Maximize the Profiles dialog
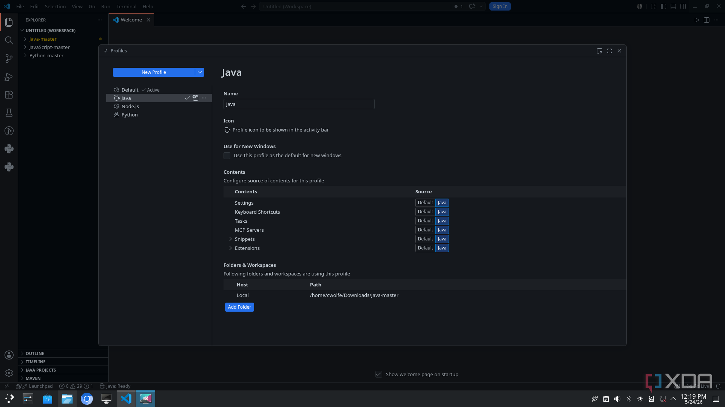725x407 pixels. pyautogui.click(x=609, y=51)
